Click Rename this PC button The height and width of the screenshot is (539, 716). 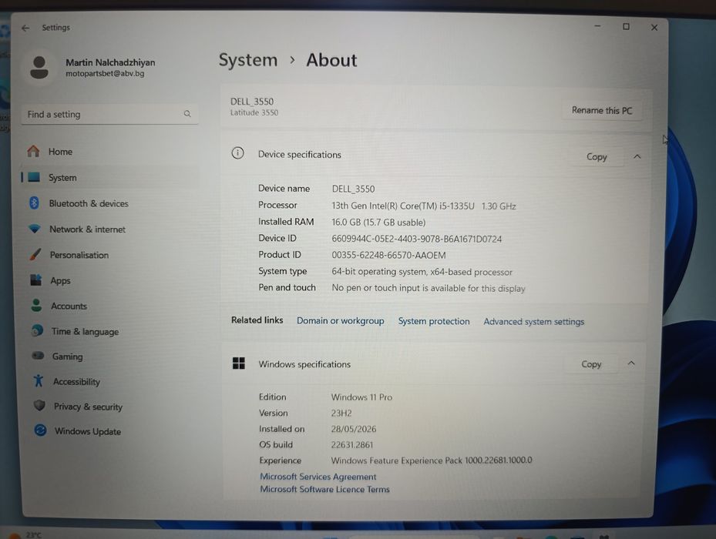[x=602, y=110]
